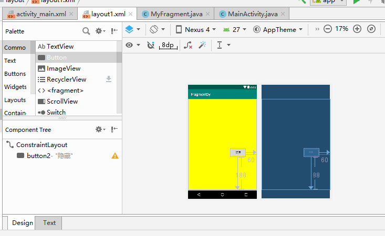385x236 pixels.
Task: Clear all constraints
Action: tap(188, 45)
